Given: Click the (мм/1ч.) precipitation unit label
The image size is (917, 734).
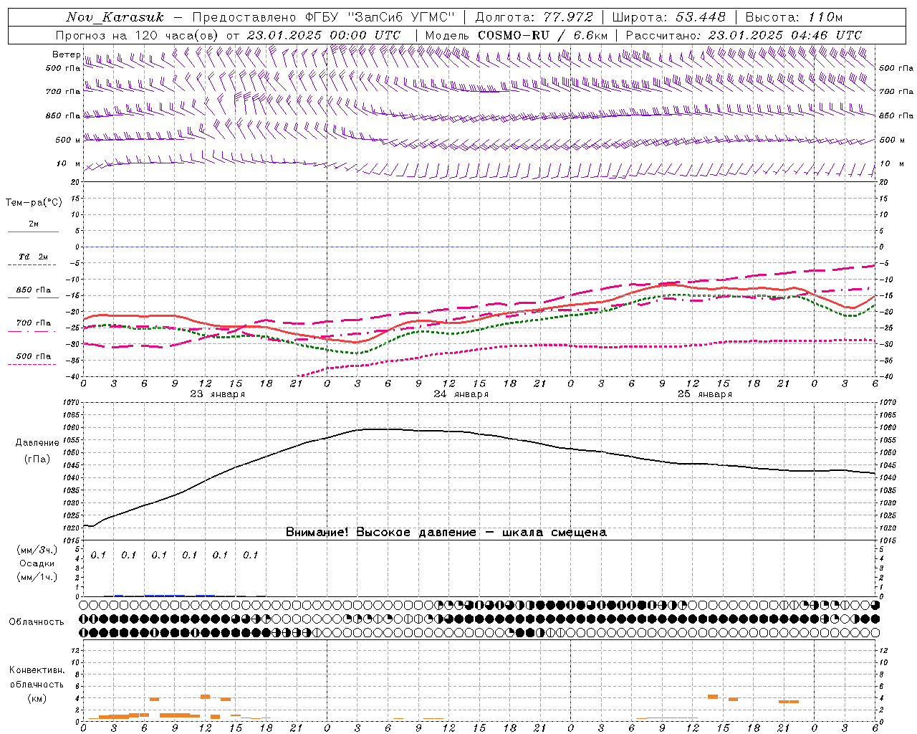Looking at the screenshot, I should tap(37, 577).
